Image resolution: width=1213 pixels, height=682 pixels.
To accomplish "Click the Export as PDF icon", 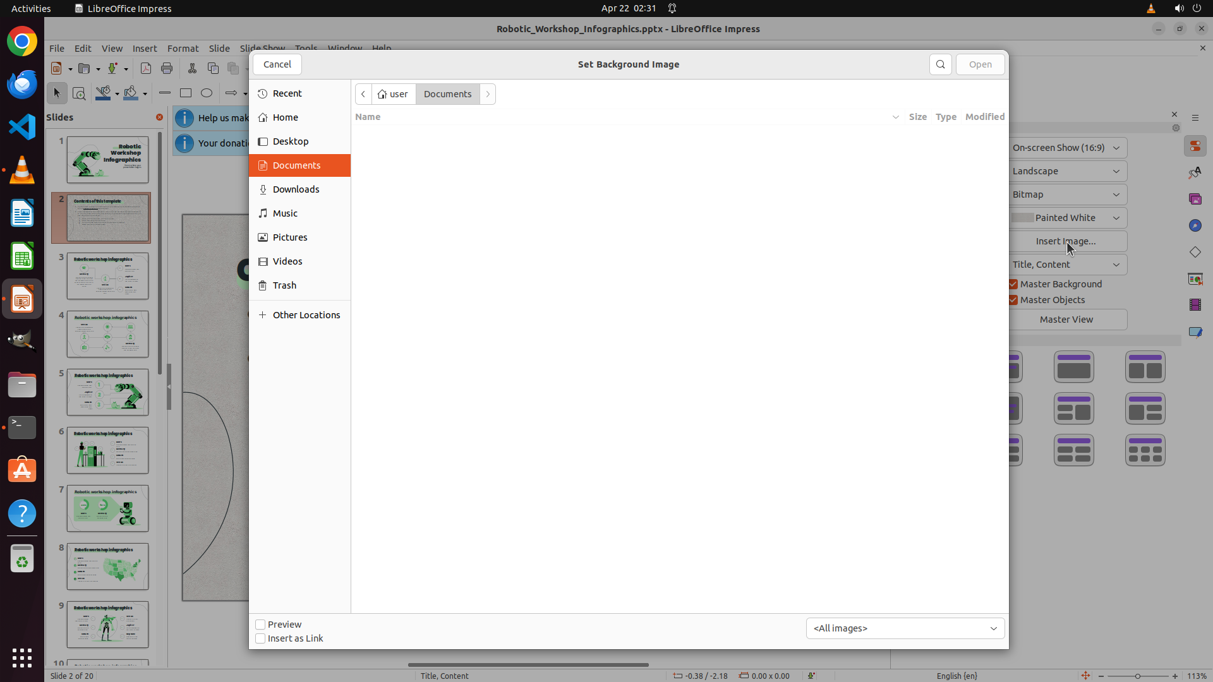I will [x=146, y=68].
